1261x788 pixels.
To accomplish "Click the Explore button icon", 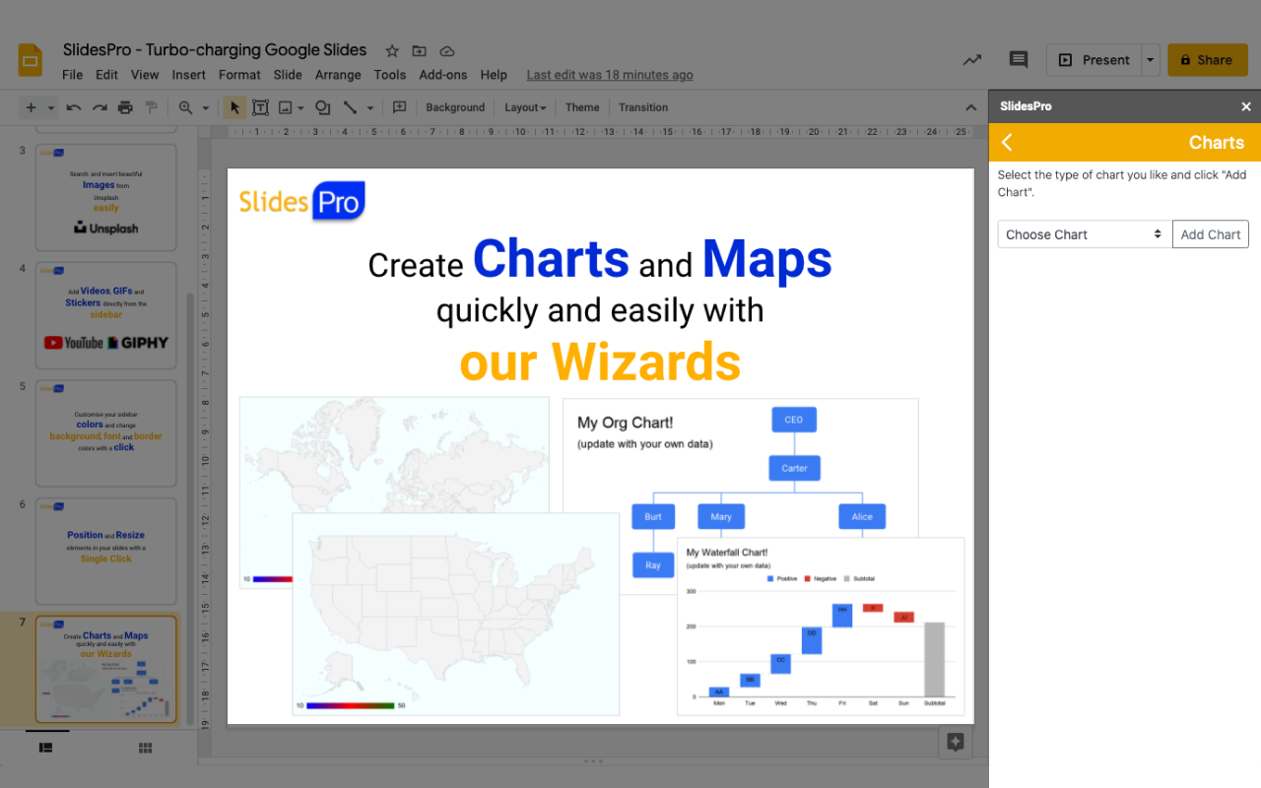I will tap(955, 743).
